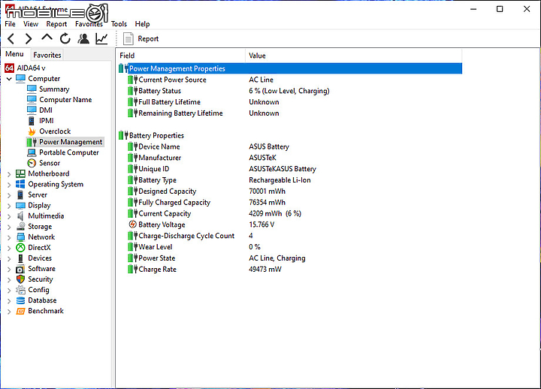Expand the Multimedia node
The width and height of the screenshot is (541, 389).
[x=9, y=216]
